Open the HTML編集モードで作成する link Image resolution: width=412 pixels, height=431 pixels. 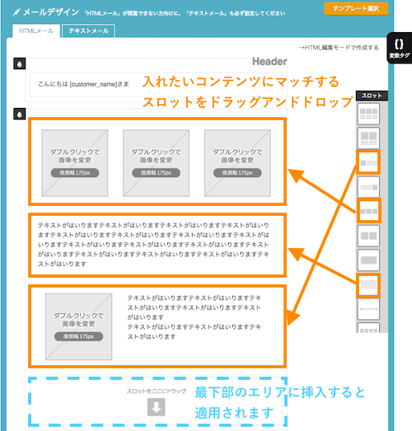[x=339, y=48]
